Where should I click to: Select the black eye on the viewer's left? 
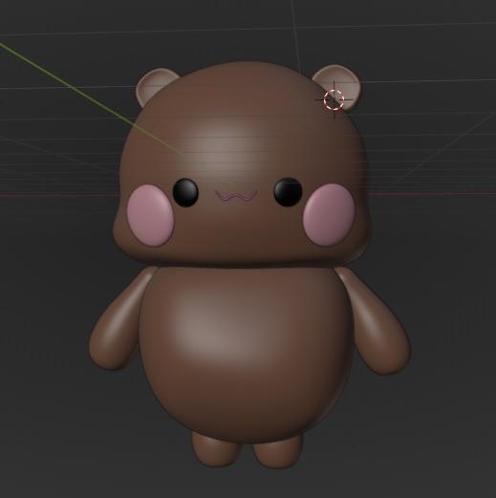[185, 192]
